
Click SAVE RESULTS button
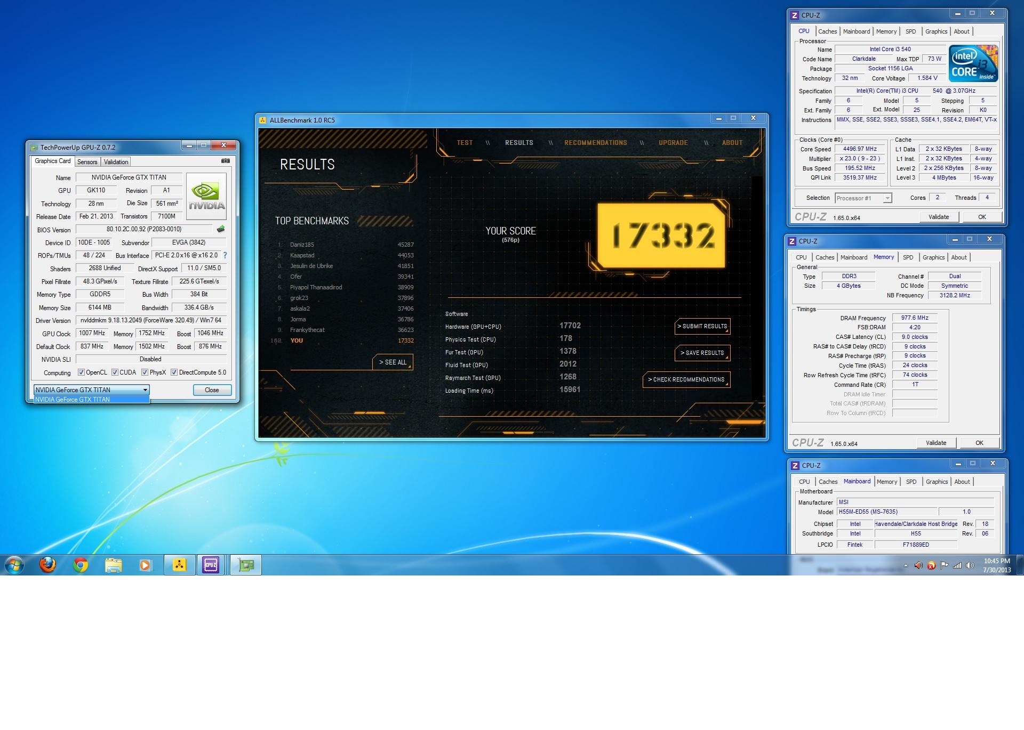tap(702, 353)
